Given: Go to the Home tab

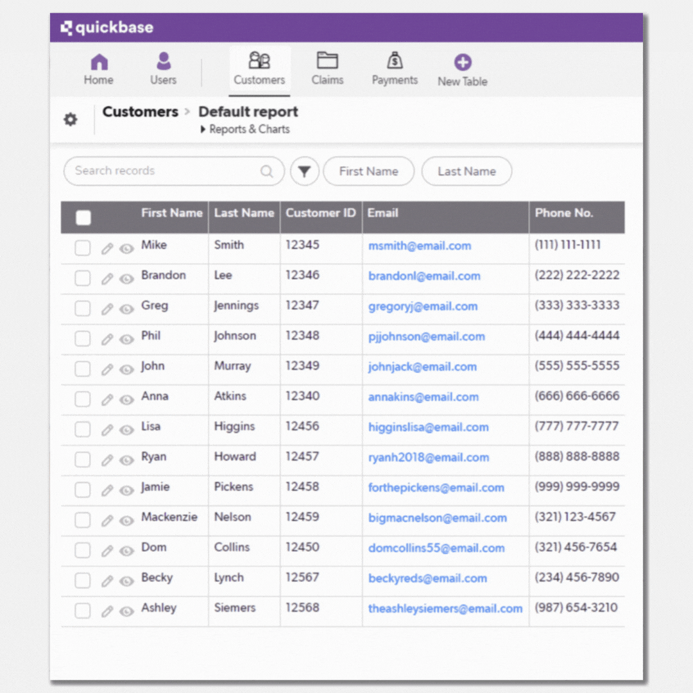Looking at the screenshot, I should [x=99, y=69].
